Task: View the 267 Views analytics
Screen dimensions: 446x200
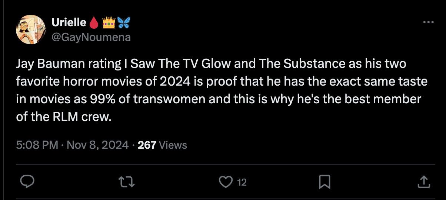Action: click(162, 145)
